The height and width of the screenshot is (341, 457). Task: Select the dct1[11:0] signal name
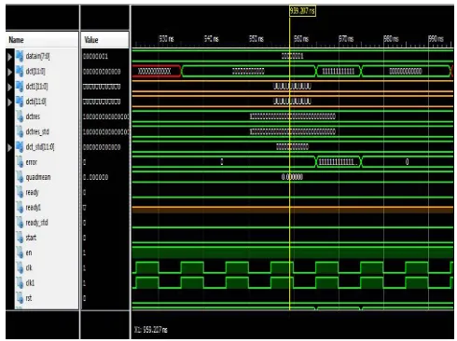point(36,87)
